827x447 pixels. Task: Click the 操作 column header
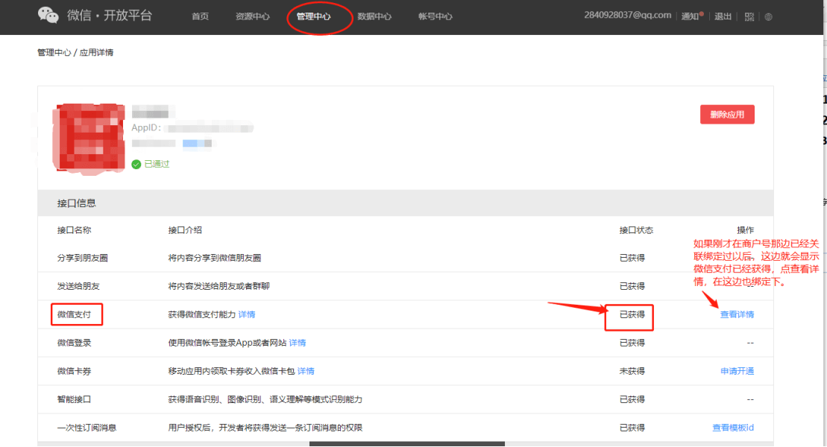(745, 229)
